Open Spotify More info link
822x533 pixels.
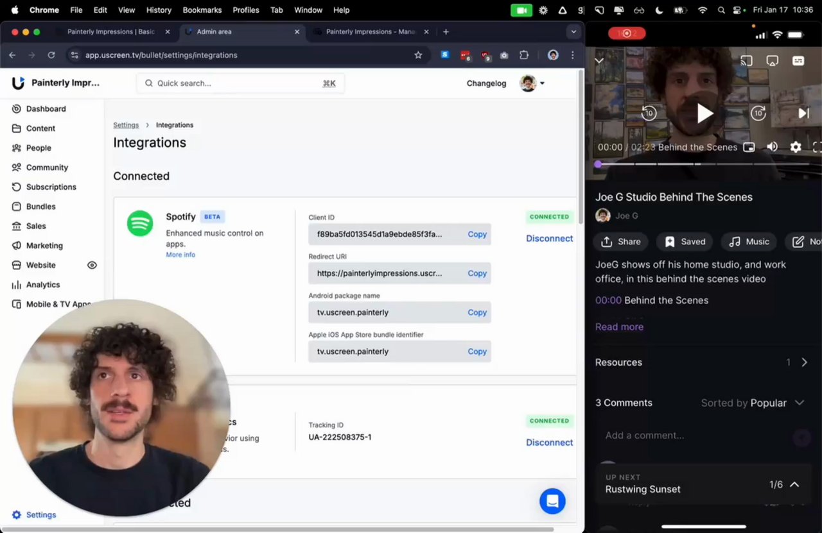180,255
